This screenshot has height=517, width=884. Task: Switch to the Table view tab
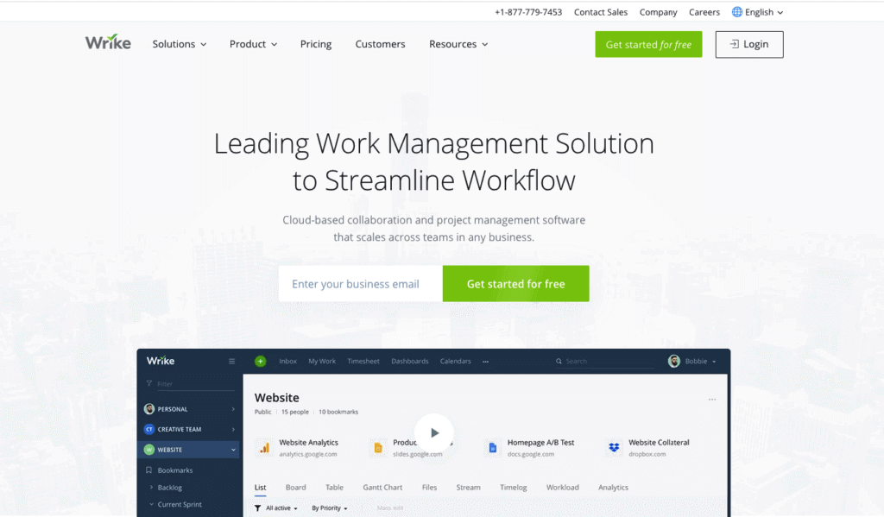[334, 487]
